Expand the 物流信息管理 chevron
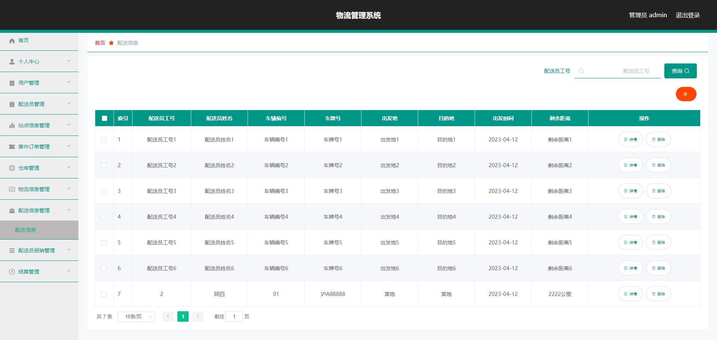This screenshot has height=340, width=717. coord(69,188)
